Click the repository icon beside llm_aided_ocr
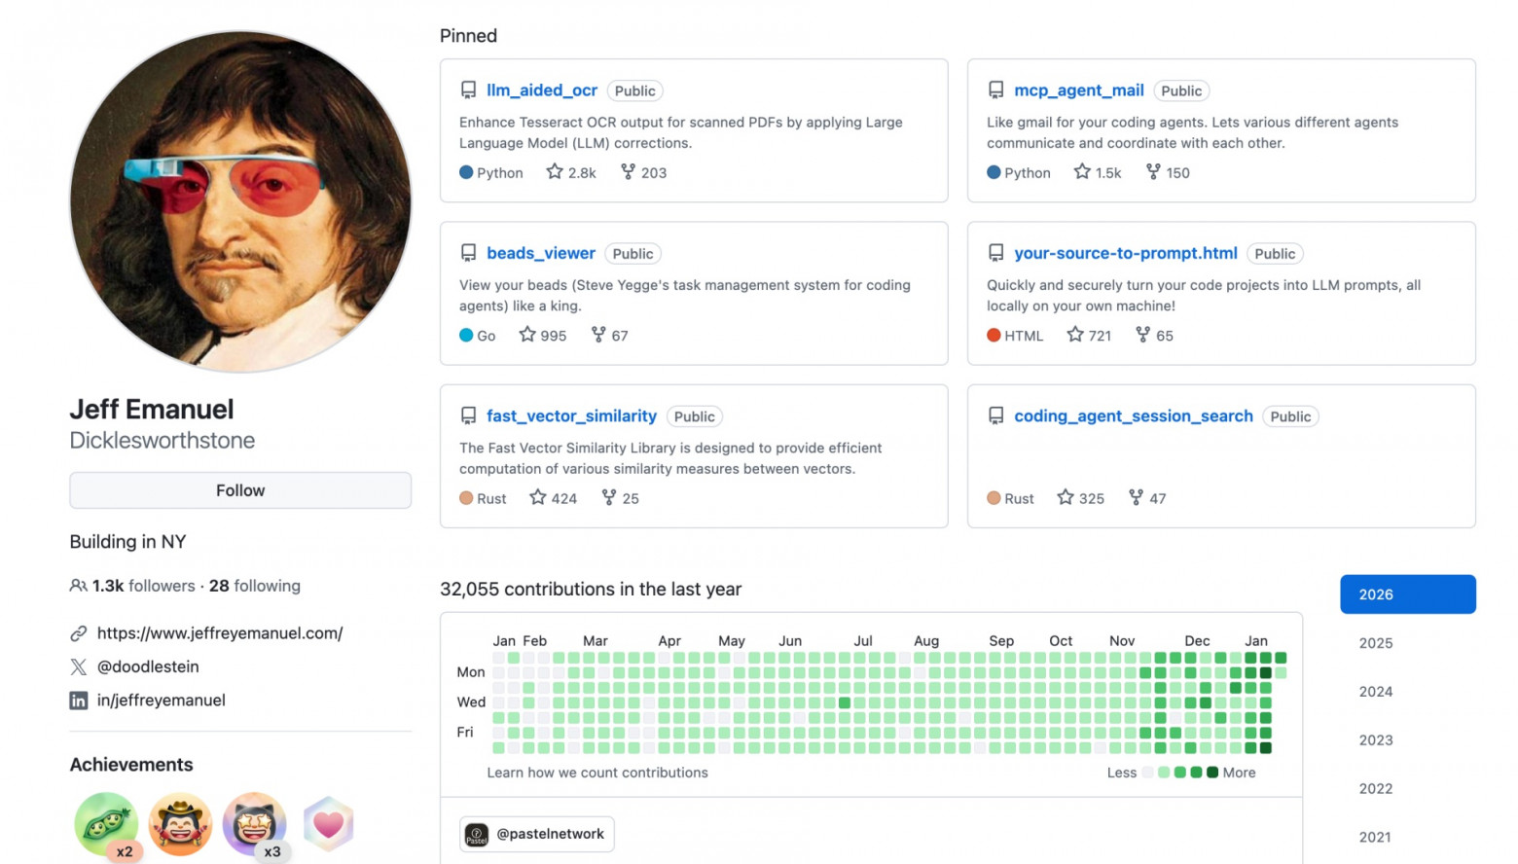The width and height of the screenshot is (1518, 864). [468, 90]
